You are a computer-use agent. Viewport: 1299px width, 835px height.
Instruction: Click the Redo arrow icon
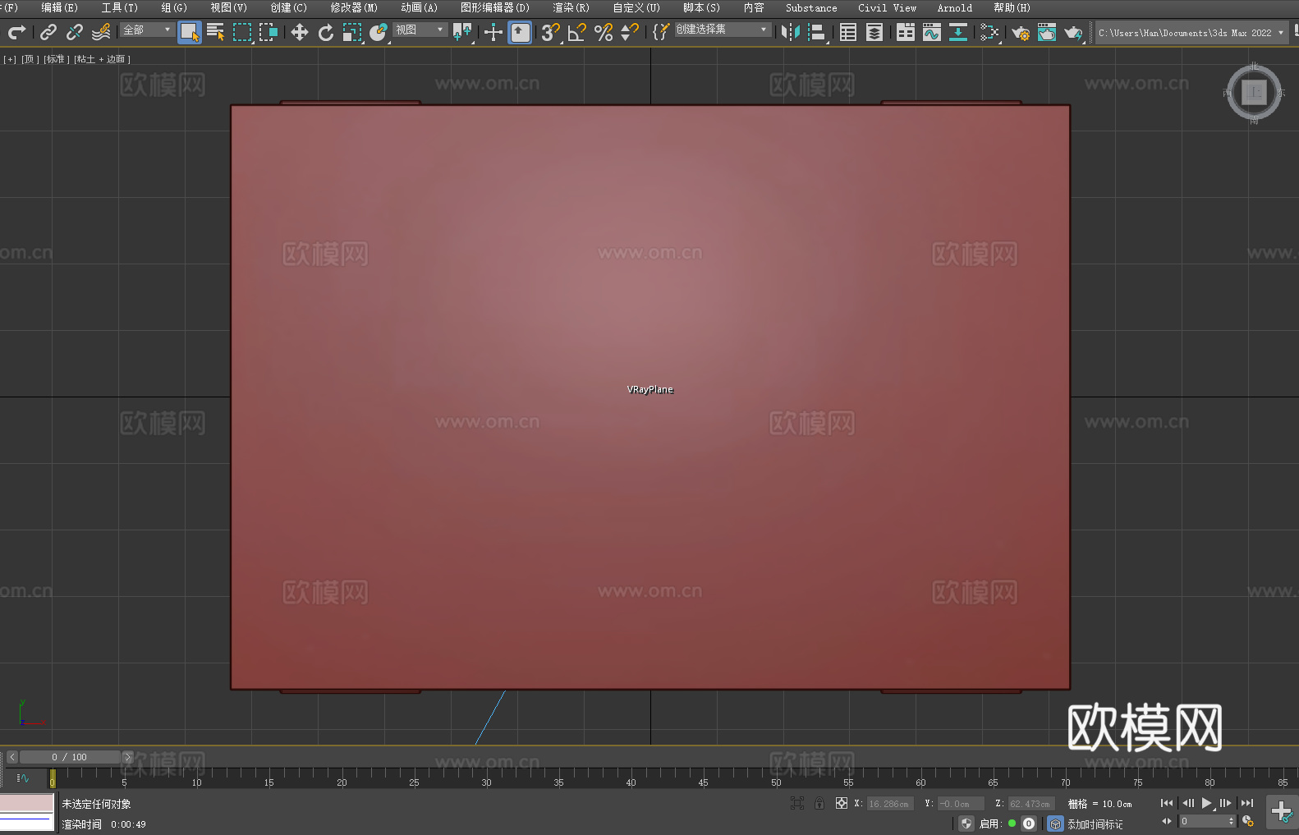pos(16,32)
